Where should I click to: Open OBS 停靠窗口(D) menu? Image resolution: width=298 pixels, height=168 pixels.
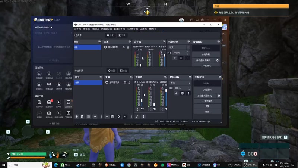click(107, 29)
